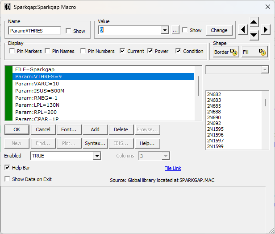Open the Enabled TRUE dropdown

click(97, 156)
